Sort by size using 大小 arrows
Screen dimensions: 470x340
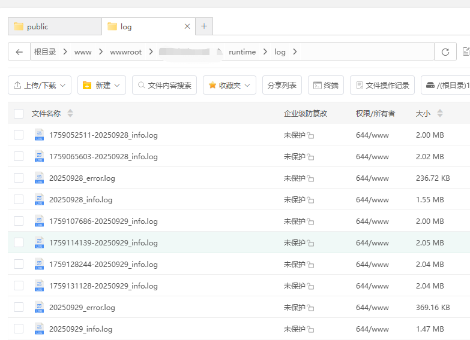[x=440, y=113]
